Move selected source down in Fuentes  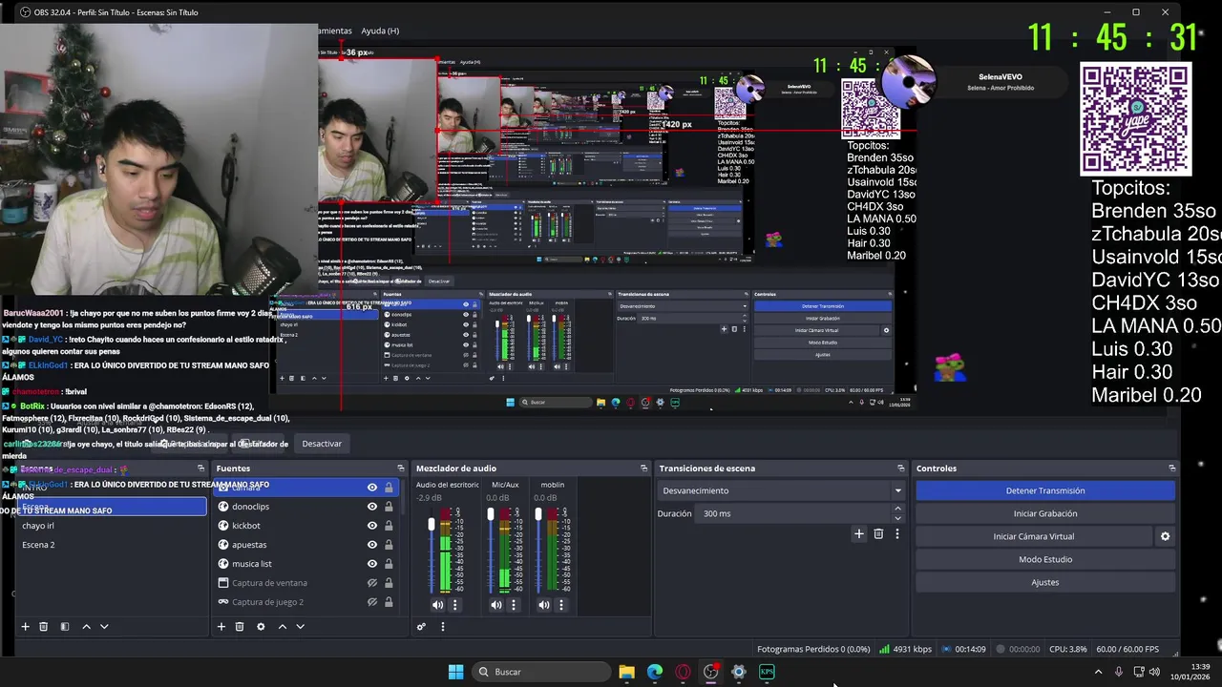pyautogui.click(x=300, y=627)
